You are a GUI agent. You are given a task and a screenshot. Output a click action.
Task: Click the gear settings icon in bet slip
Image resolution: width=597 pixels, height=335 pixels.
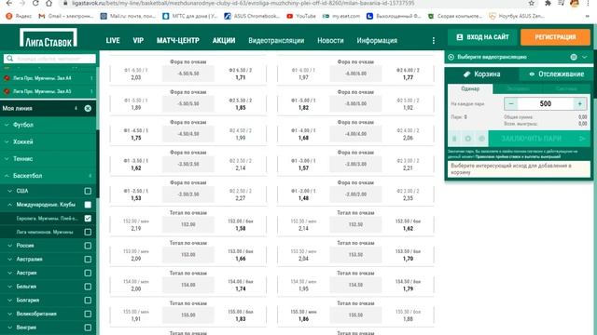pyautogui.click(x=468, y=139)
